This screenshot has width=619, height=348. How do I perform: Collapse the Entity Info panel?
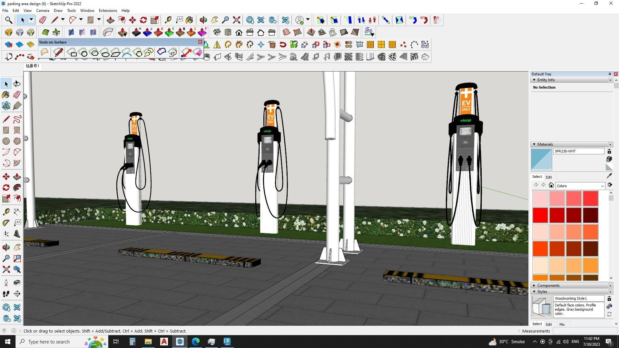coord(534,80)
